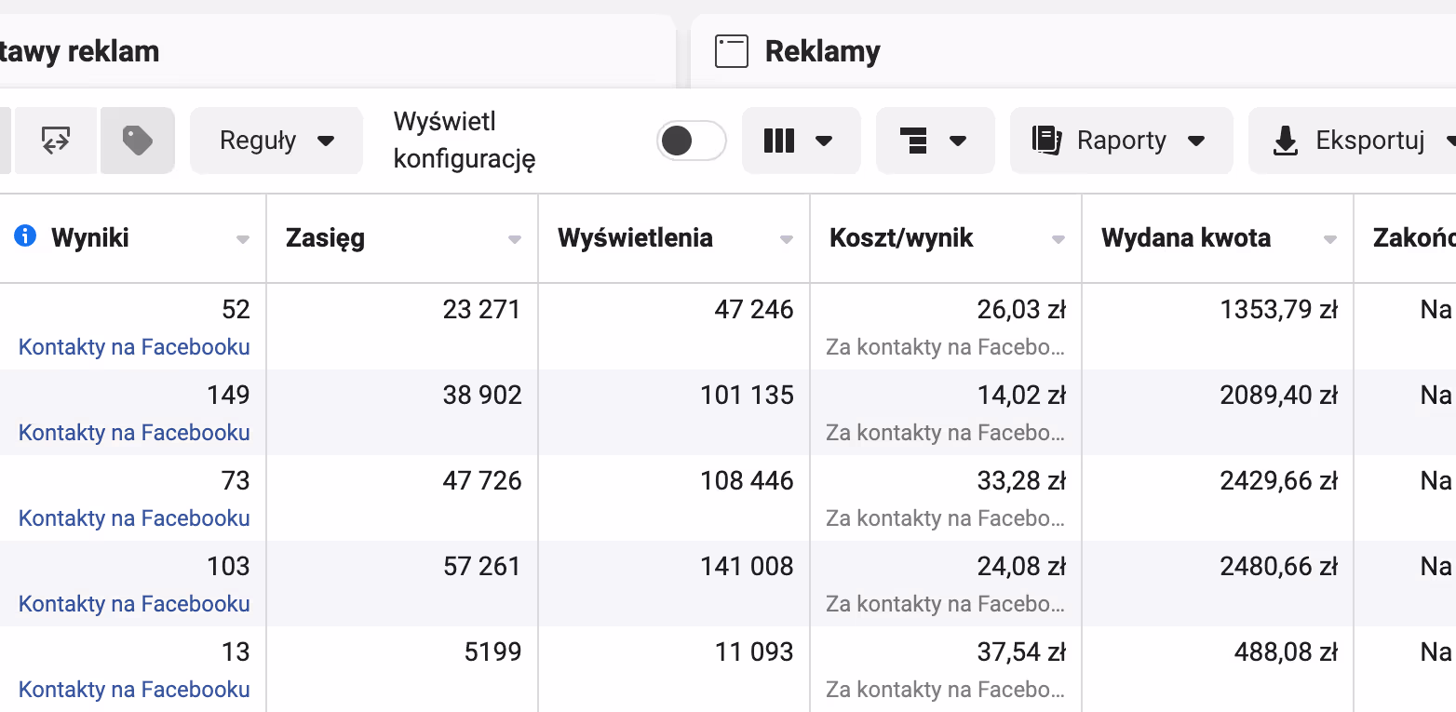Click Kontakty na Facebooku link under 52
Image resolution: width=1456 pixels, height=712 pixels.
tap(134, 347)
